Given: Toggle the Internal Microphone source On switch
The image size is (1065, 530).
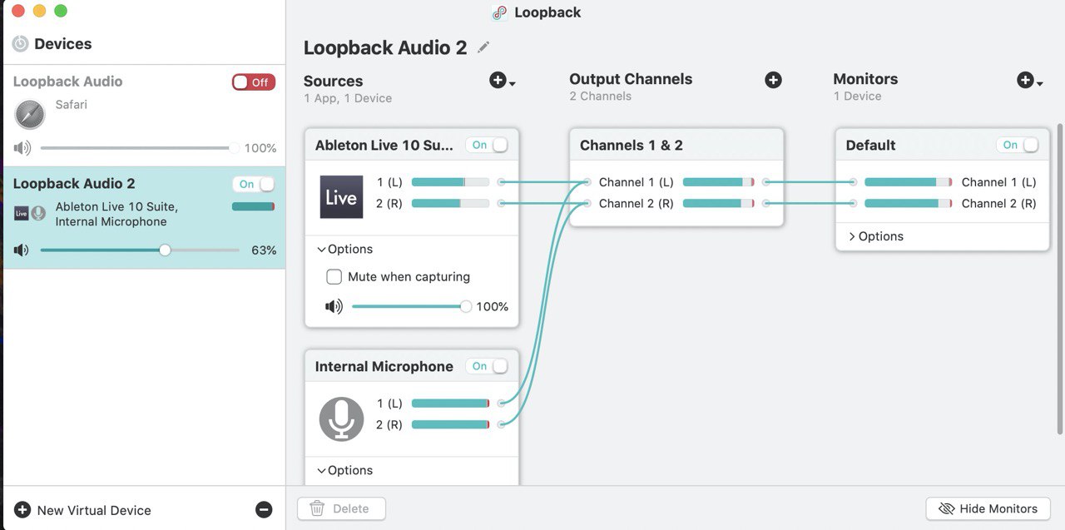Looking at the screenshot, I should click(x=487, y=366).
